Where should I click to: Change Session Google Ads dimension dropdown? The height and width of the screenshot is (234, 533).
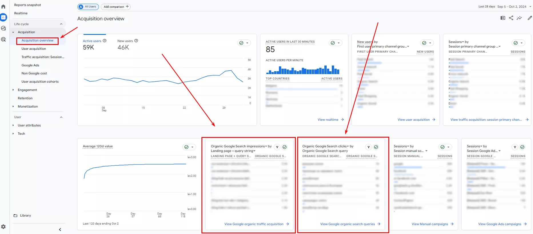484,151
